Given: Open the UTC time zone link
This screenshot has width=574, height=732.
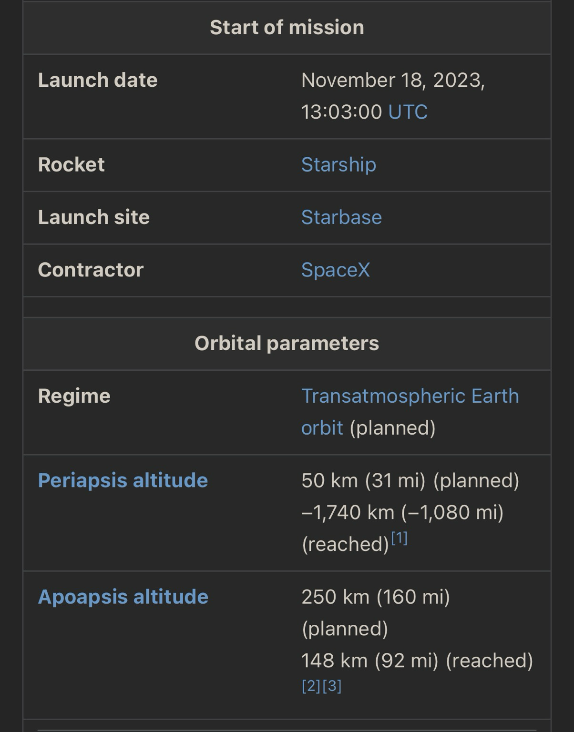Looking at the screenshot, I should 408,112.
